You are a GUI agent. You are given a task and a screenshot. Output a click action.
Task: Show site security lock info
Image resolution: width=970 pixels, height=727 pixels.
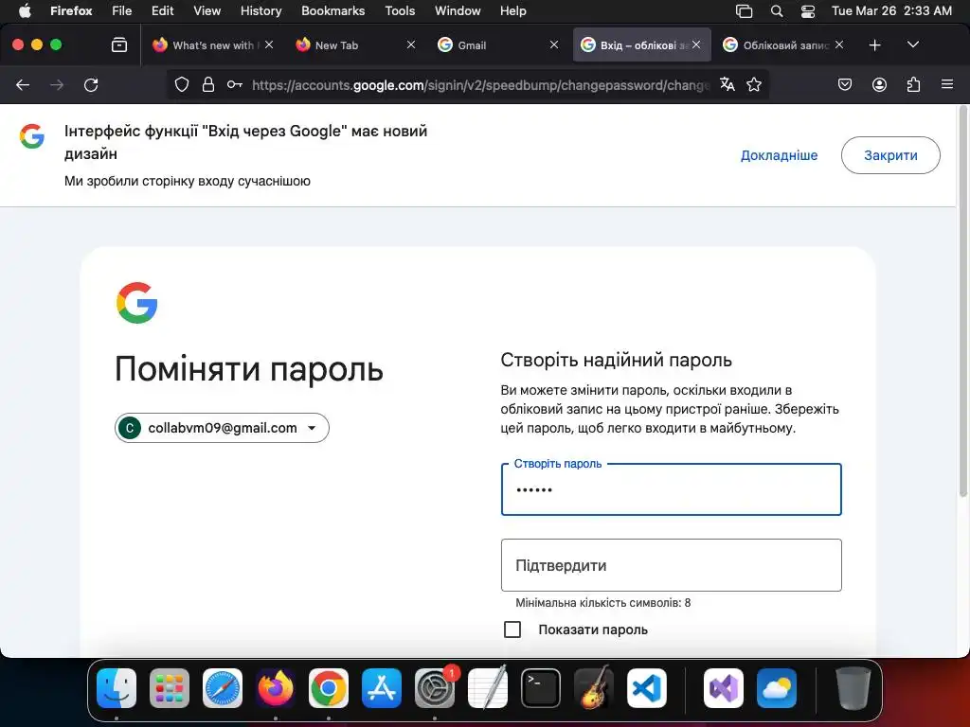208,84
